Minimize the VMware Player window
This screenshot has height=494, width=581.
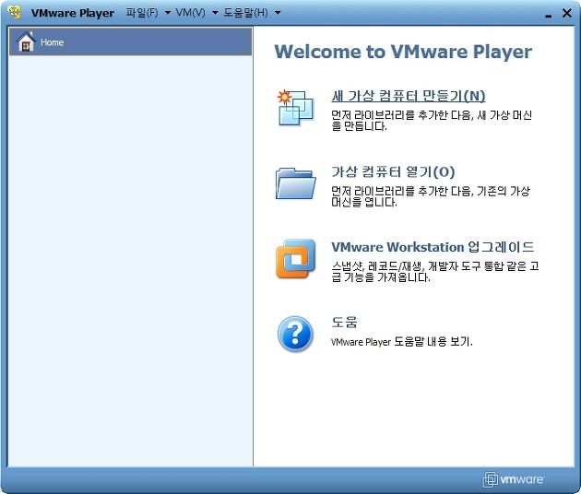(549, 14)
